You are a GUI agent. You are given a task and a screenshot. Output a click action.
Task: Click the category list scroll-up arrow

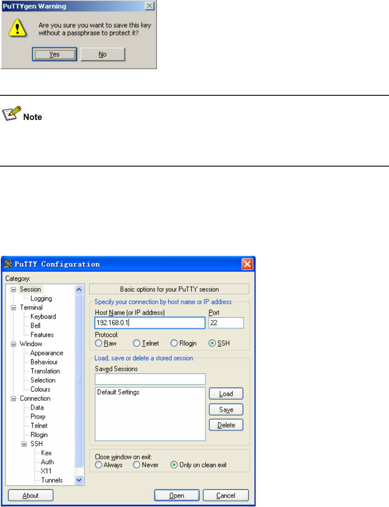[x=79, y=289]
